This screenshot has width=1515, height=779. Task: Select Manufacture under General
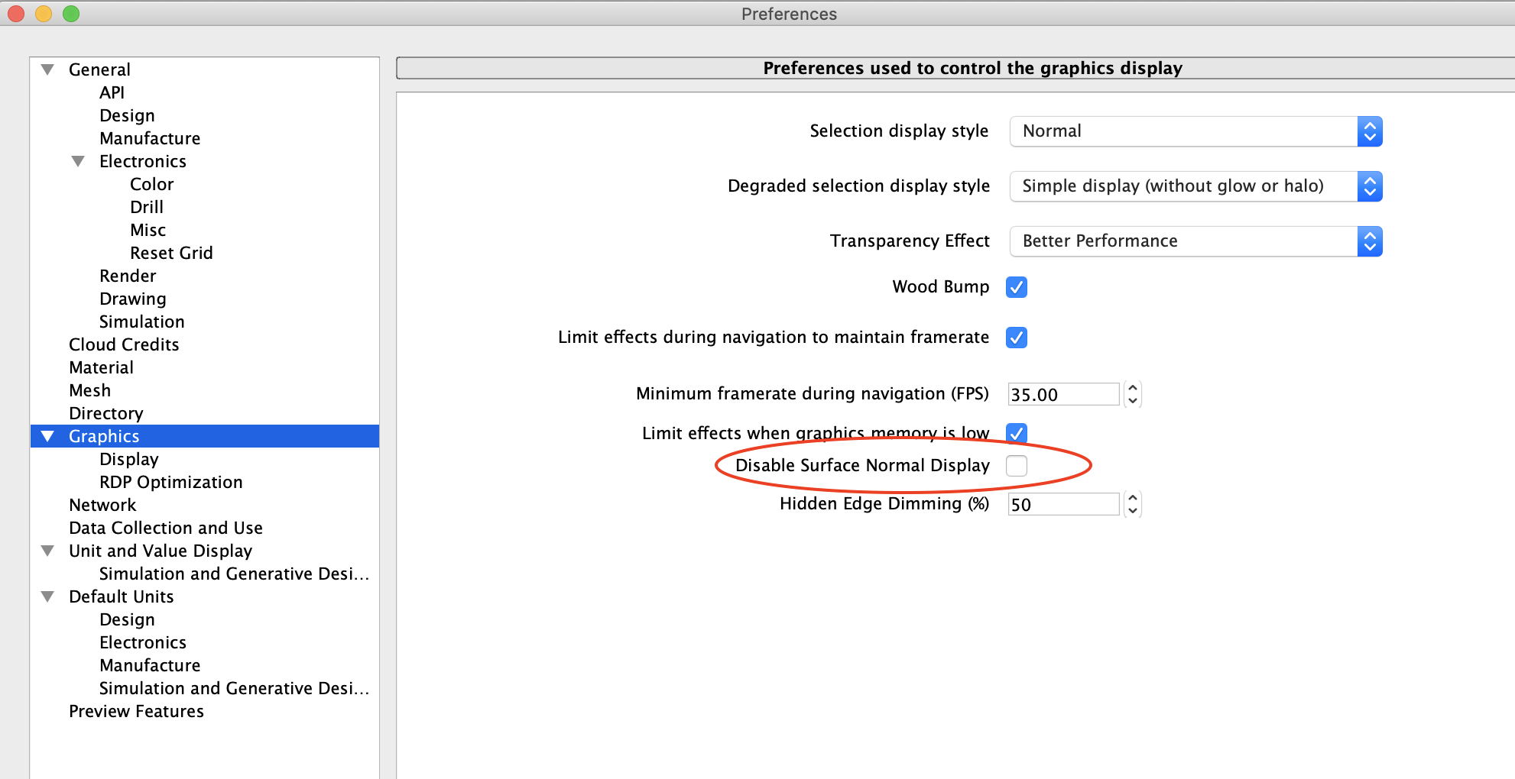click(x=150, y=138)
